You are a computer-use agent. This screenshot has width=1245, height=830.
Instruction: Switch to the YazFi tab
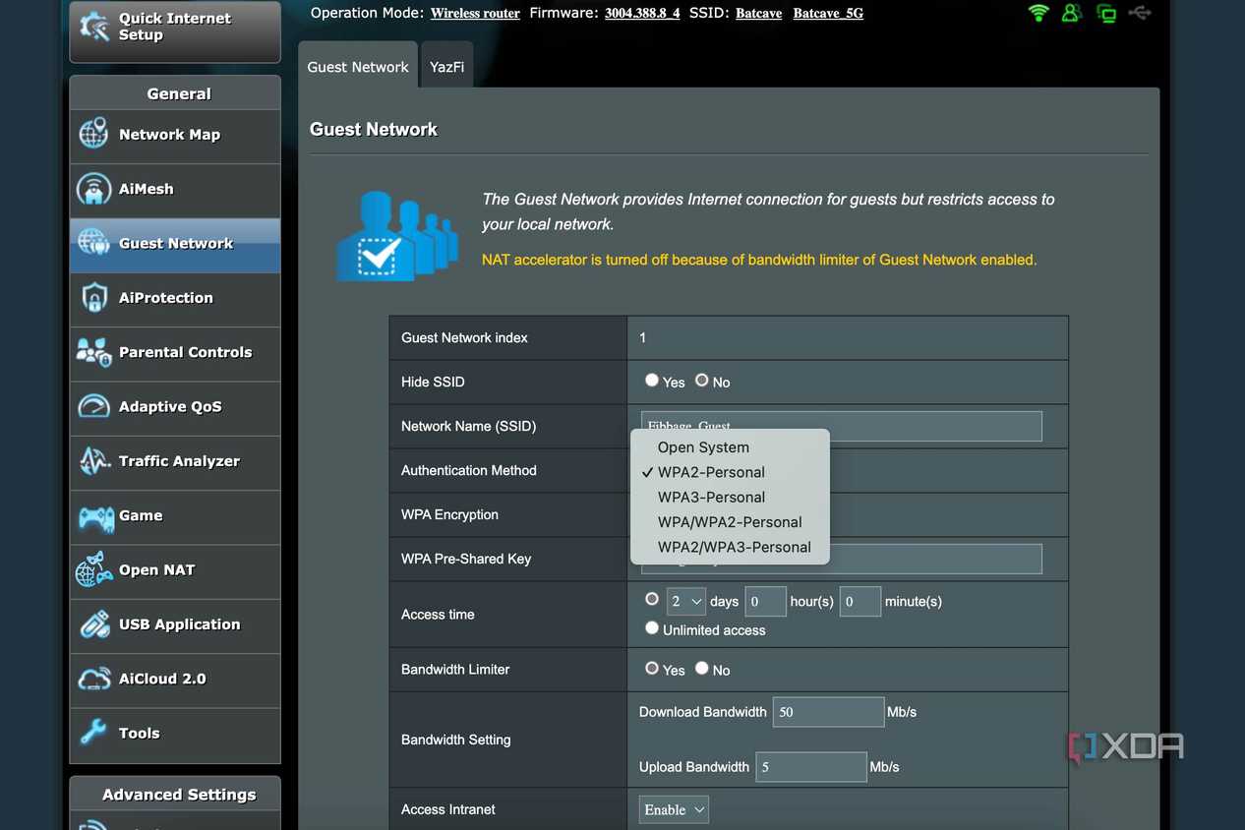coord(446,66)
